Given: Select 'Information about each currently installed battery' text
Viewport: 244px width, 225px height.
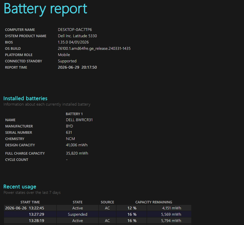Looking at the screenshot, I should point(47,104).
